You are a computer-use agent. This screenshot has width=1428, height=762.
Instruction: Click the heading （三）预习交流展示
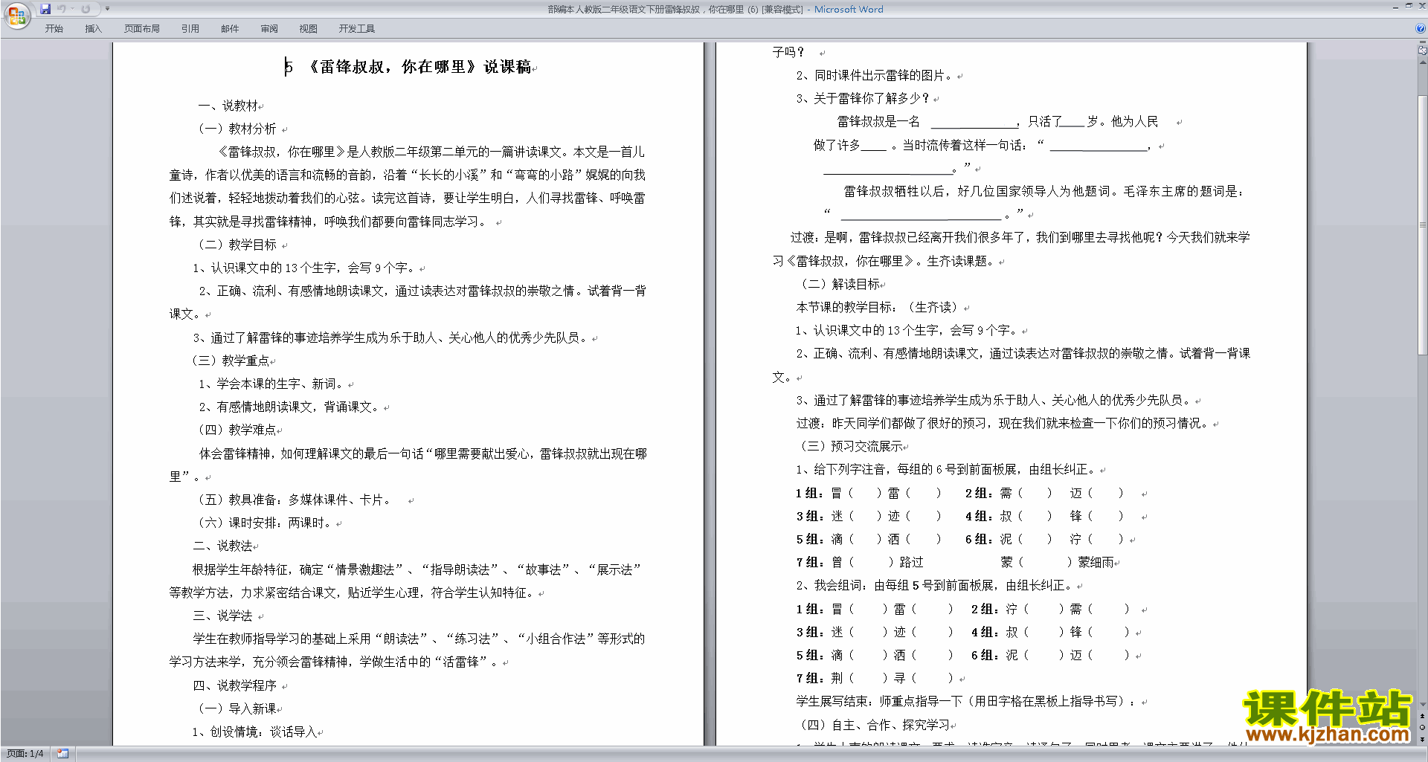pos(849,446)
